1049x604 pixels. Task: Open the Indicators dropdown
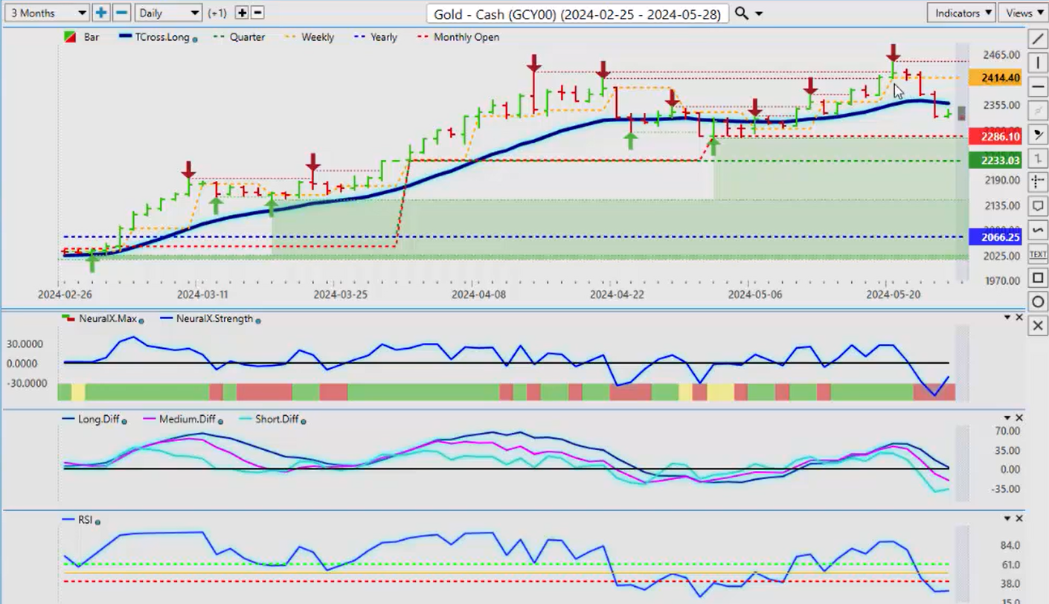tap(961, 13)
